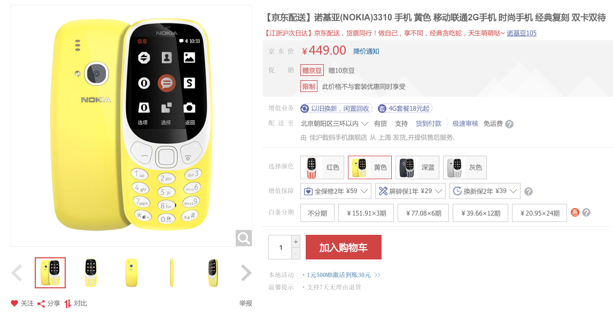This screenshot has width=613, height=314.
Task: Open the 北京朝阳区三环以内 delivery area dropdown
Action: [334, 124]
